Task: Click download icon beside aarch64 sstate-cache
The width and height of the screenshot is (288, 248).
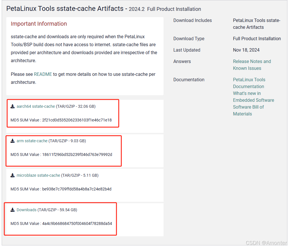Action: pyautogui.click(x=13, y=106)
